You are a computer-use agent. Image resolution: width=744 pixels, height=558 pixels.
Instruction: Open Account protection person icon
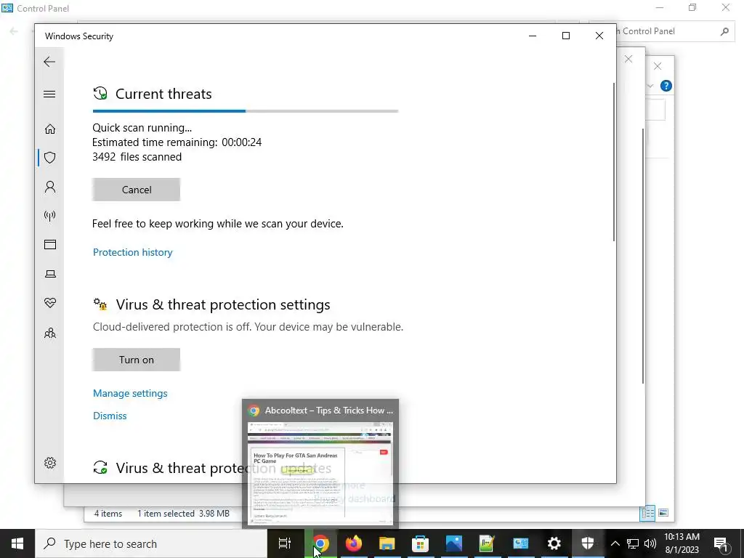[x=50, y=187]
